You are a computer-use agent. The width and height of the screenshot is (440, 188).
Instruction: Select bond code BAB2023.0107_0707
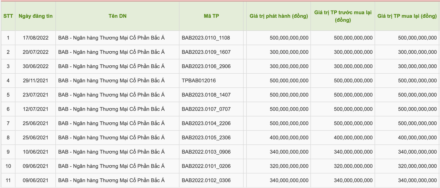[206, 109]
